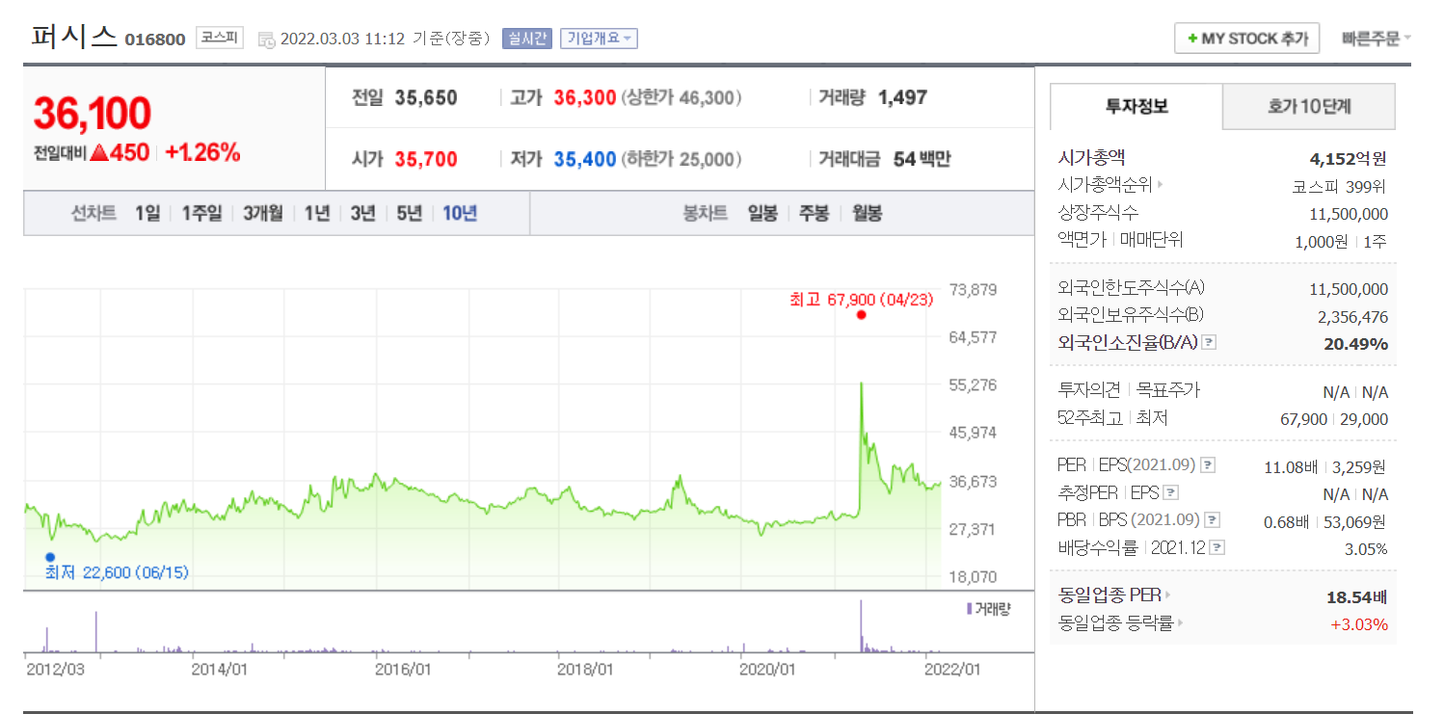Click the stock name 퍼시스
This screenshot has height=714, width=1444.
click(74, 38)
